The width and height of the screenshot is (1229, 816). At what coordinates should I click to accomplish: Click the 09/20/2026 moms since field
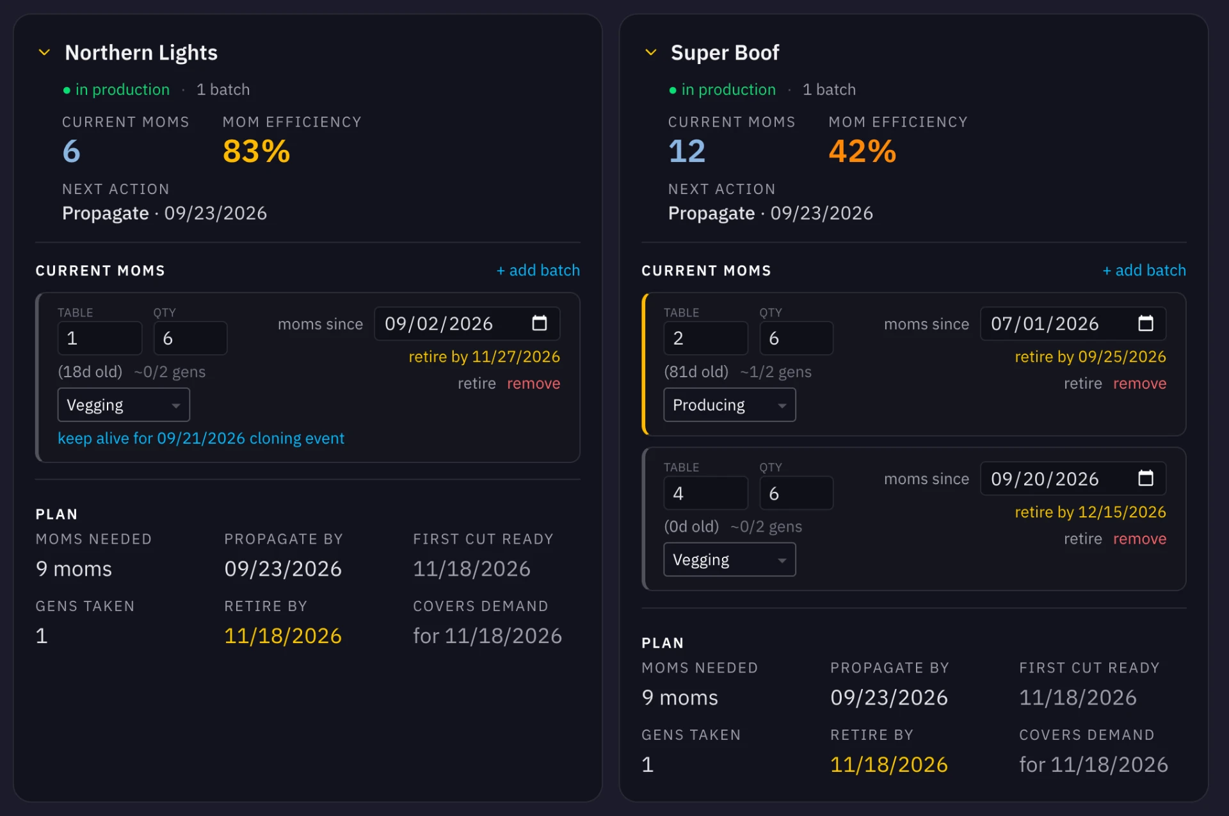(x=1073, y=478)
